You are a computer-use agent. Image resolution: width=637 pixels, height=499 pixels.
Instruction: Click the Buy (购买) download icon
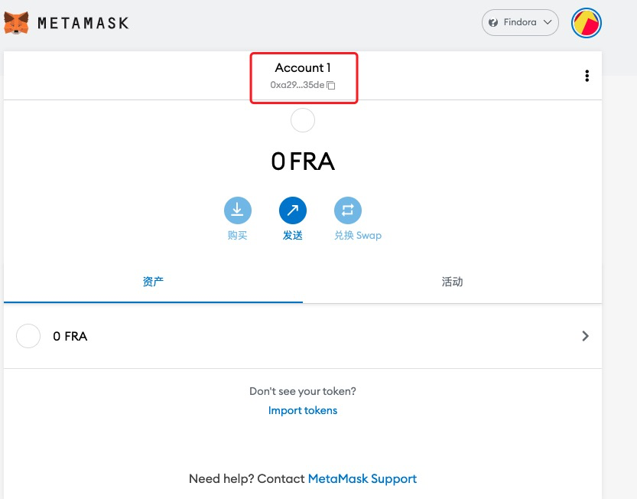coord(237,210)
